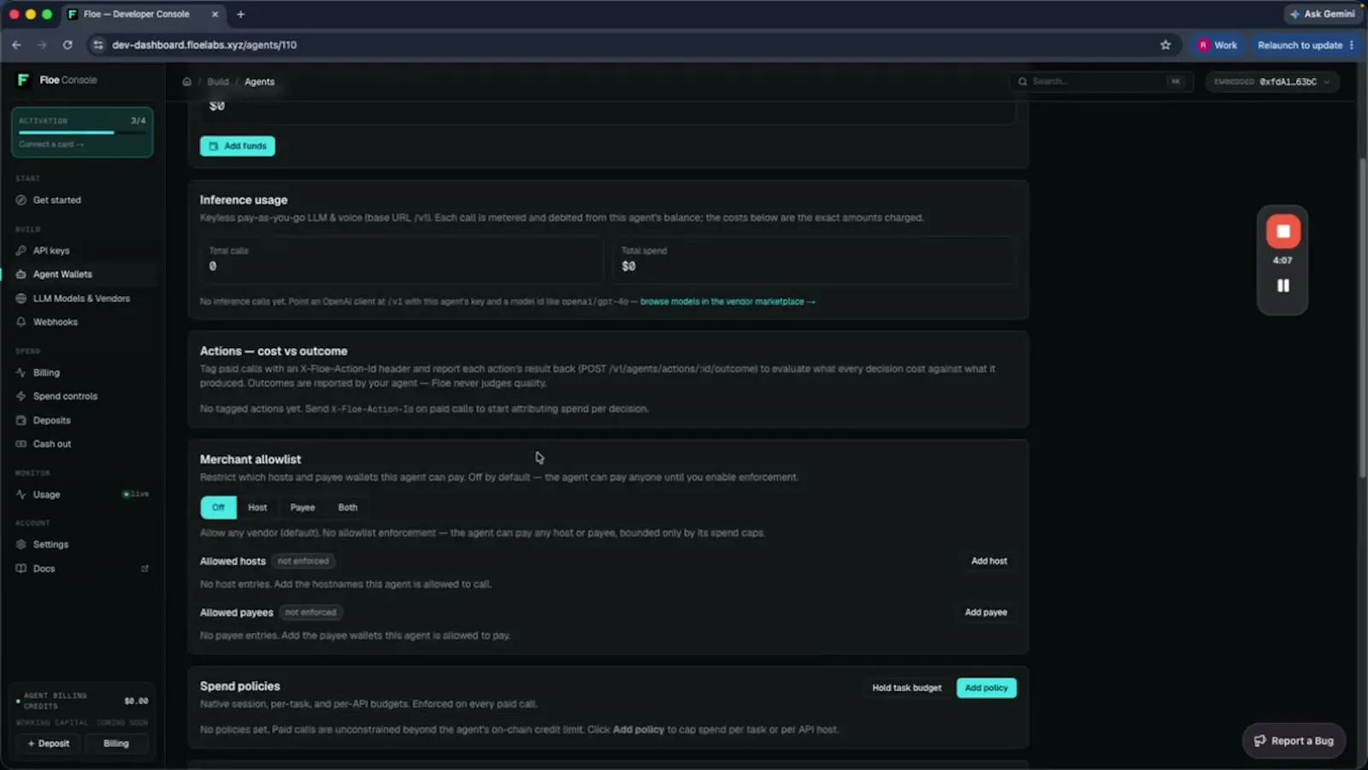Click the Billing activity icon
This screenshot has height=770, width=1368.
[x=21, y=373]
